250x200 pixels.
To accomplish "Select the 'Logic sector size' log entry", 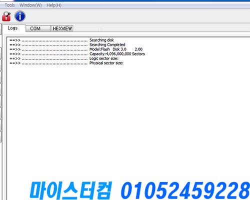I will tap(104, 58).
